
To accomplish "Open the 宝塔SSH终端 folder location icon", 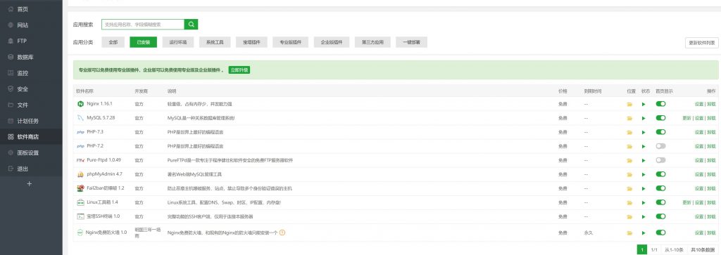I will pyautogui.click(x=629, y=216).
